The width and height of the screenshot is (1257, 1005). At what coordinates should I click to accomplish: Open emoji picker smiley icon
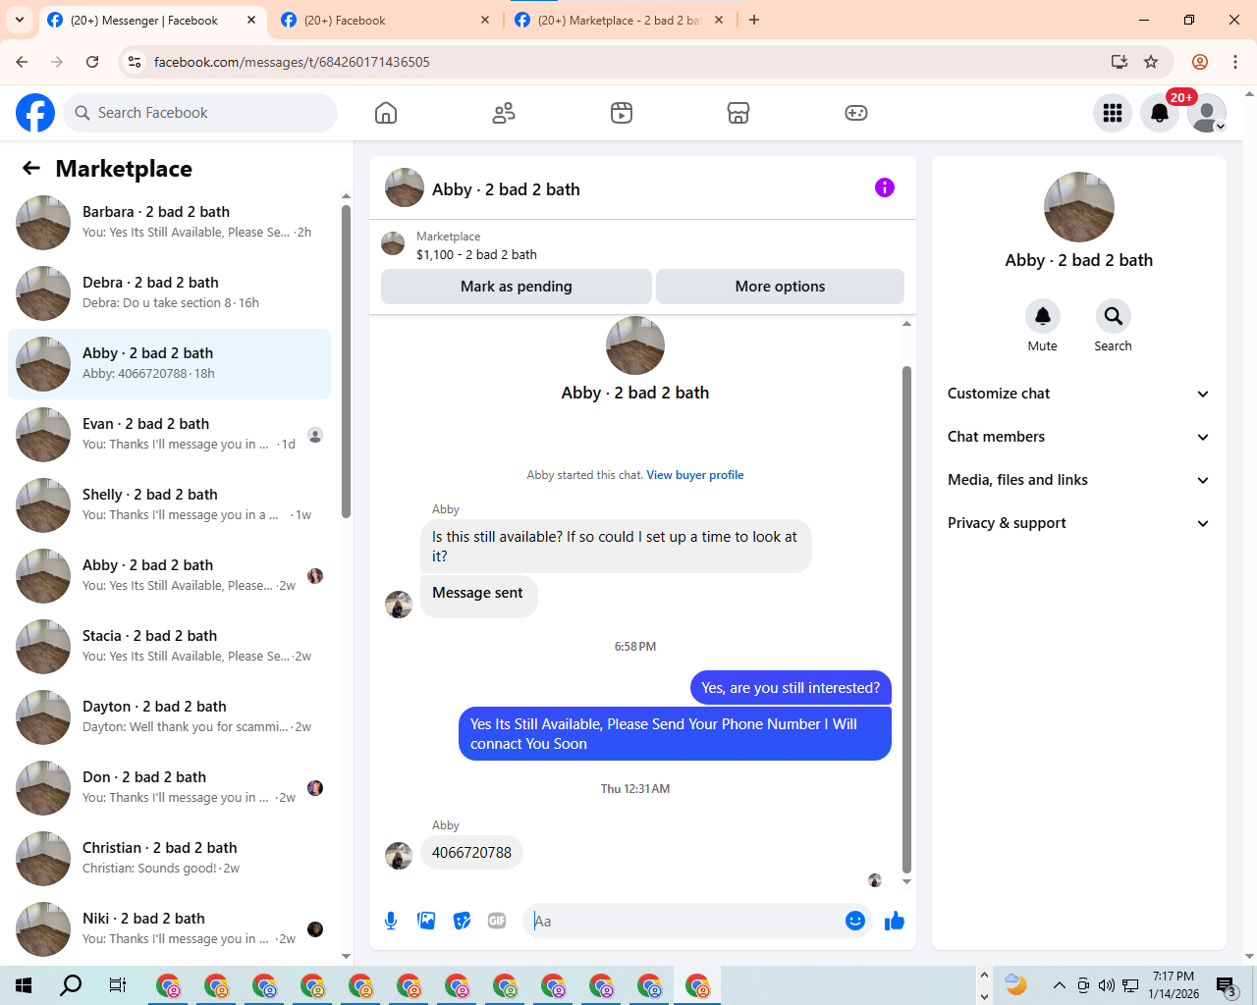click(855, 921)
